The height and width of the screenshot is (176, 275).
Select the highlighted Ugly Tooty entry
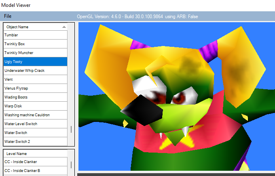pos(35,62)
